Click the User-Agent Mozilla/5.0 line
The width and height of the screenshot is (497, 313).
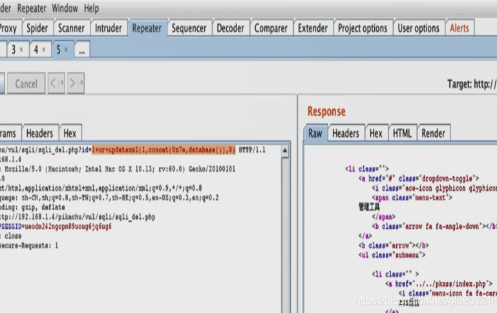pyautogui.click(x=118, y=169)
